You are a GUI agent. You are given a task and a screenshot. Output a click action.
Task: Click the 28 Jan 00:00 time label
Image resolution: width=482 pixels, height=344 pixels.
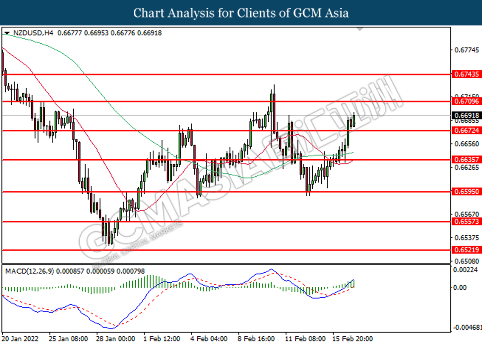116,339
